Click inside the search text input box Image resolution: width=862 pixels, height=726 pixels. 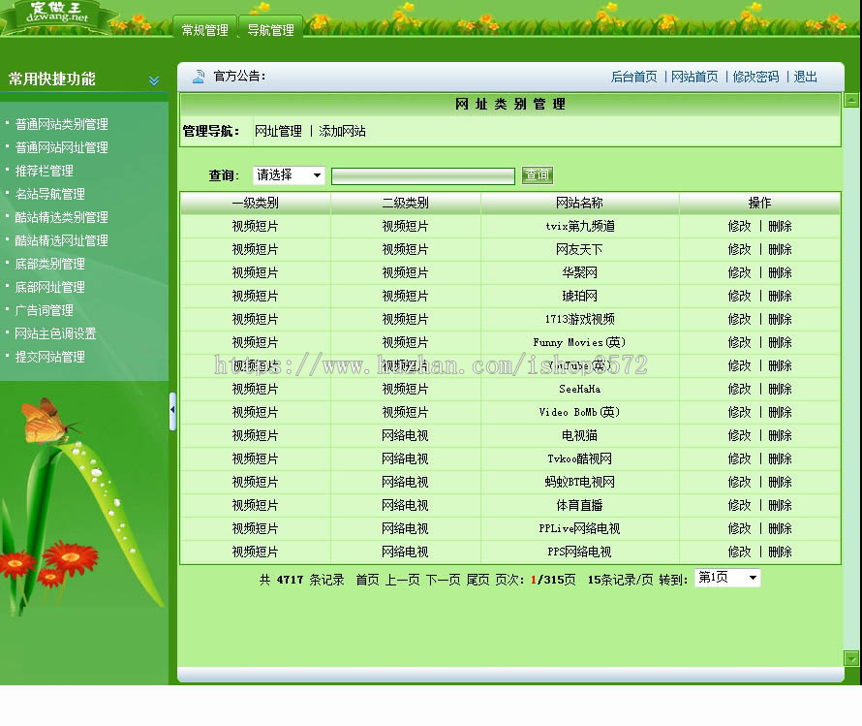pos(421,175)
